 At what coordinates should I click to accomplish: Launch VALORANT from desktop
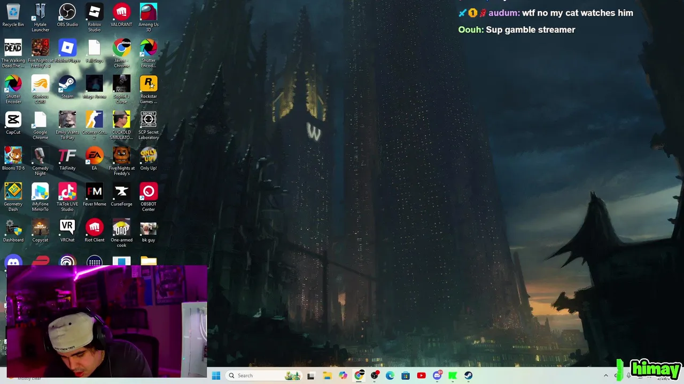[x=121, y=15]
